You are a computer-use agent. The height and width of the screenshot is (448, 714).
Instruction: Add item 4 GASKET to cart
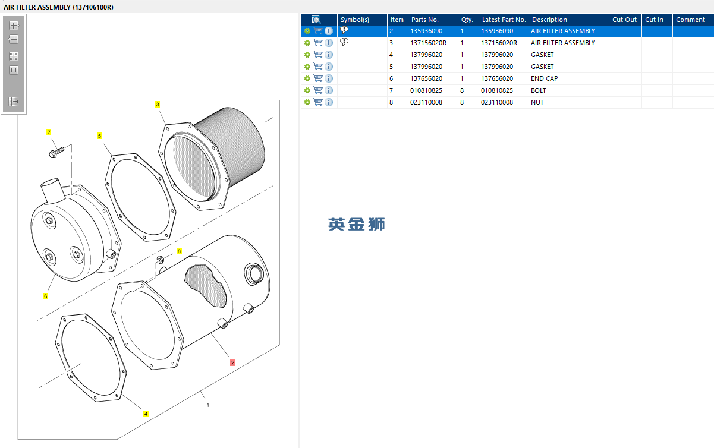tap(318, 55)
